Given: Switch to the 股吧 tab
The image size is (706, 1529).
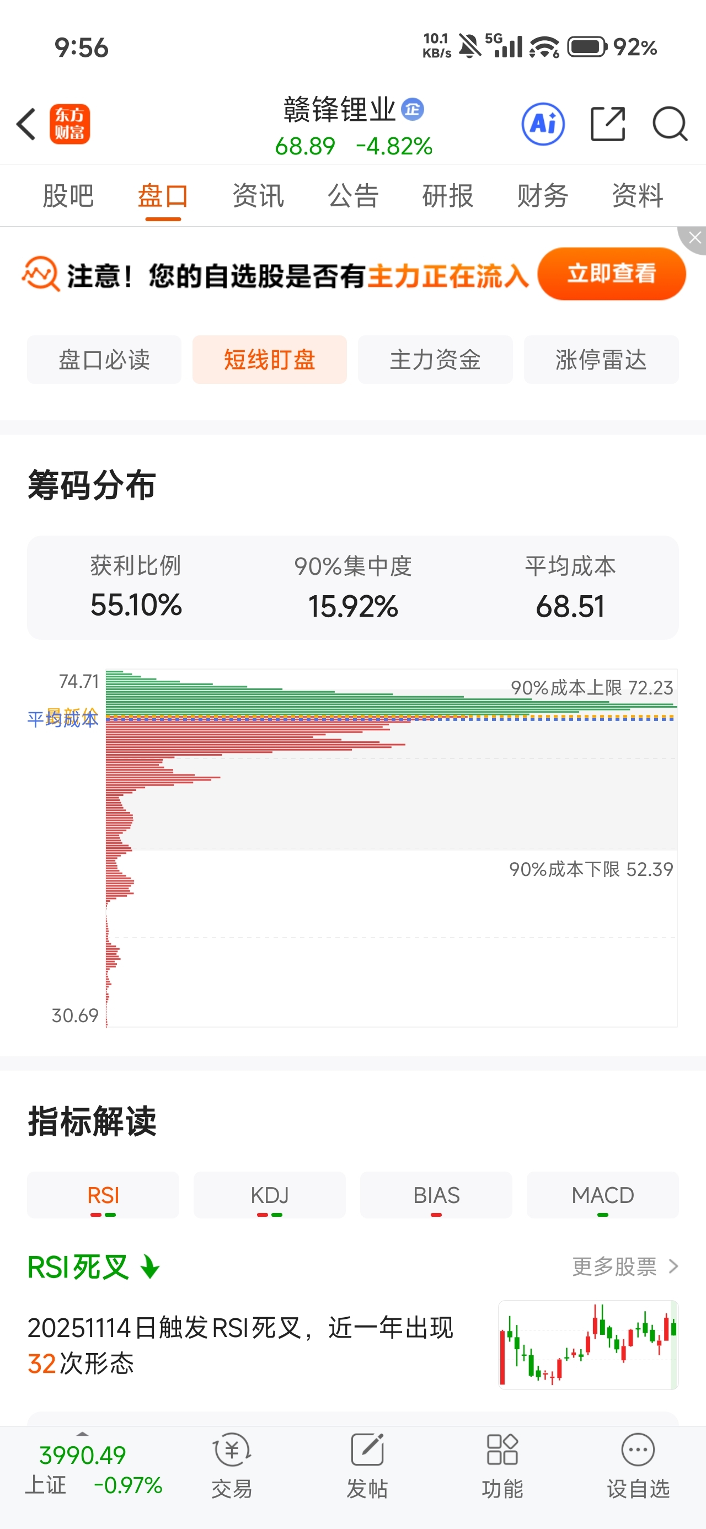Looking at the screenshot, I should coord(68,196).
